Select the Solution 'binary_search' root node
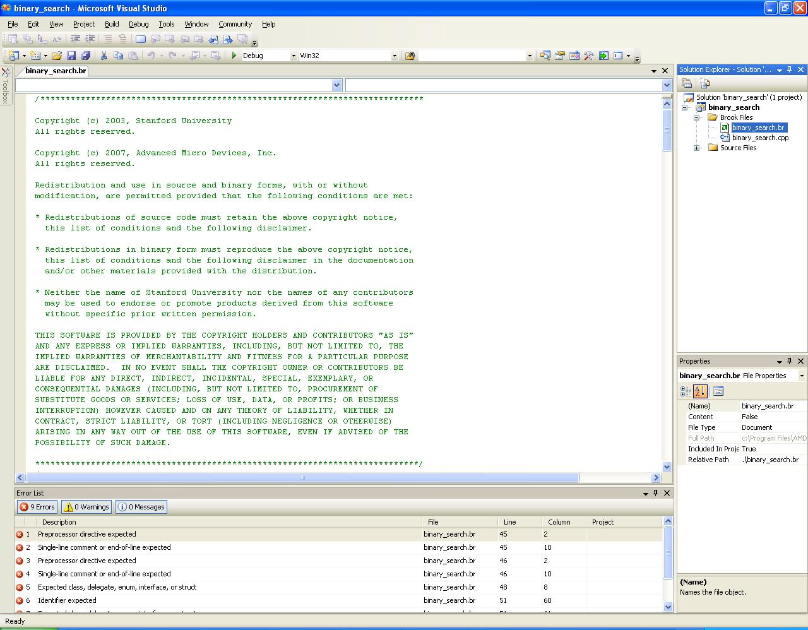Viewport: 808px width, 630px height. (749, 97)
